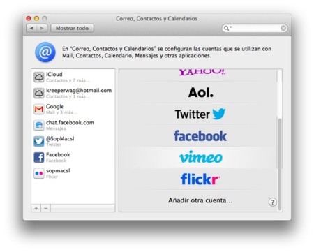Click the kreeperwag@hotmail.com account cloud icon
Viewport: 314px width, 252px height.
[38, 94]
